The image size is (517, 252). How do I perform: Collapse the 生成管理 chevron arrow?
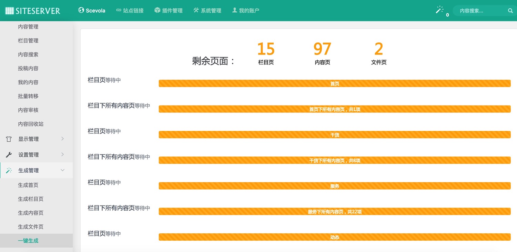click(62, 170)
